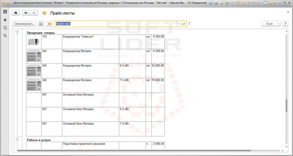Click the Home button

(16, 13)
